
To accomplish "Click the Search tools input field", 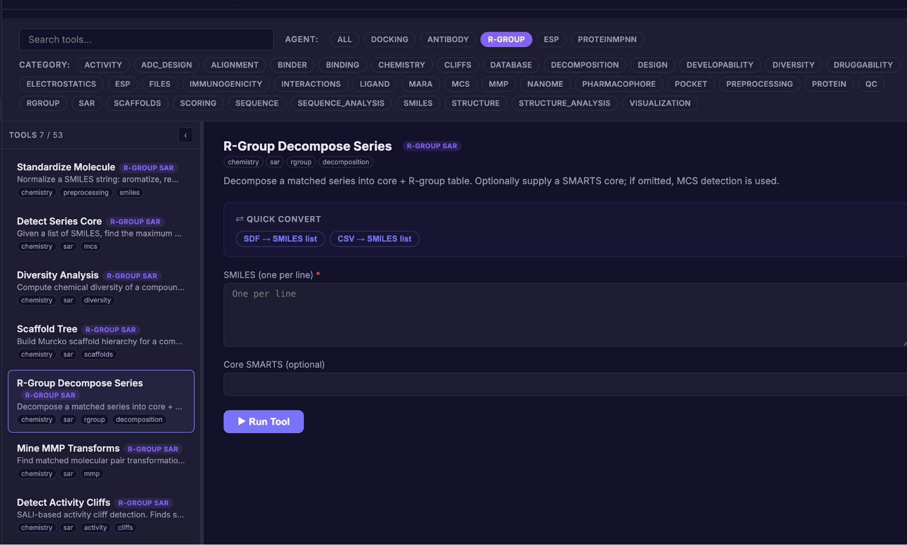I will point(146,40).
